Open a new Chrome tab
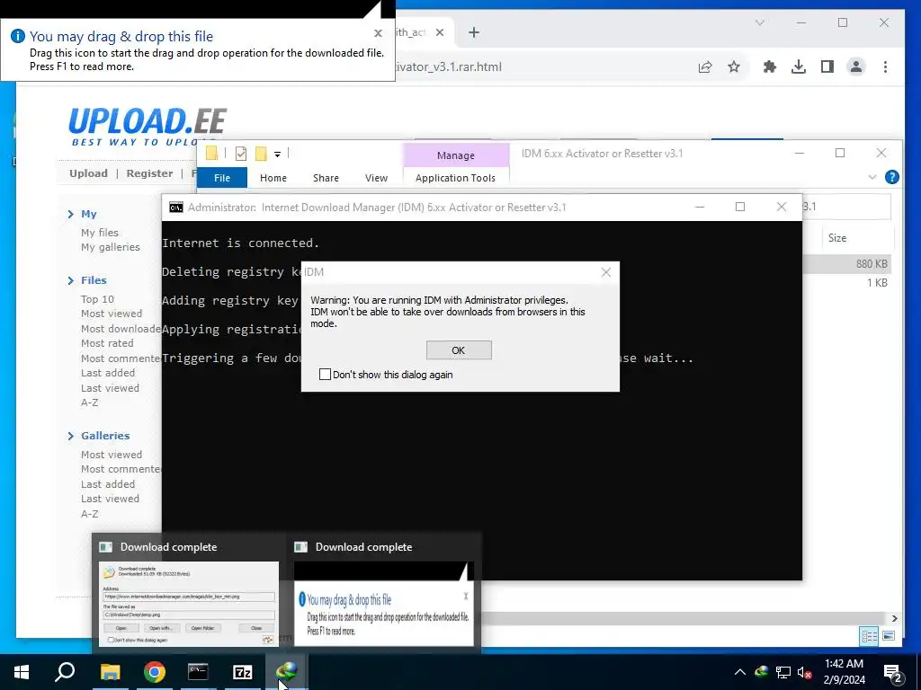This screenshot has width=921, height=690. click(474, 32)
